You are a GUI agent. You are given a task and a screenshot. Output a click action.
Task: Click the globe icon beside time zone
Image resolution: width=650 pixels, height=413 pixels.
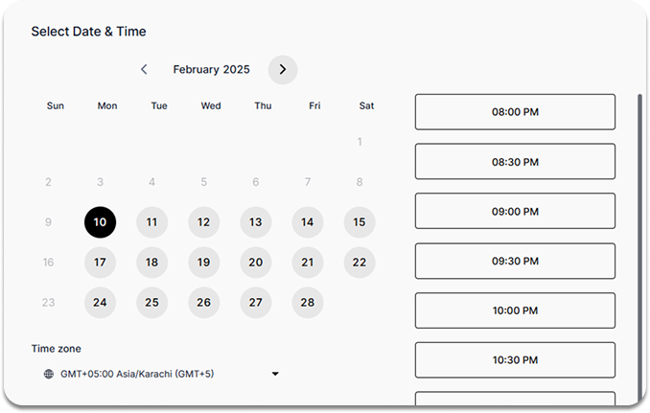[x=49, y=374]
